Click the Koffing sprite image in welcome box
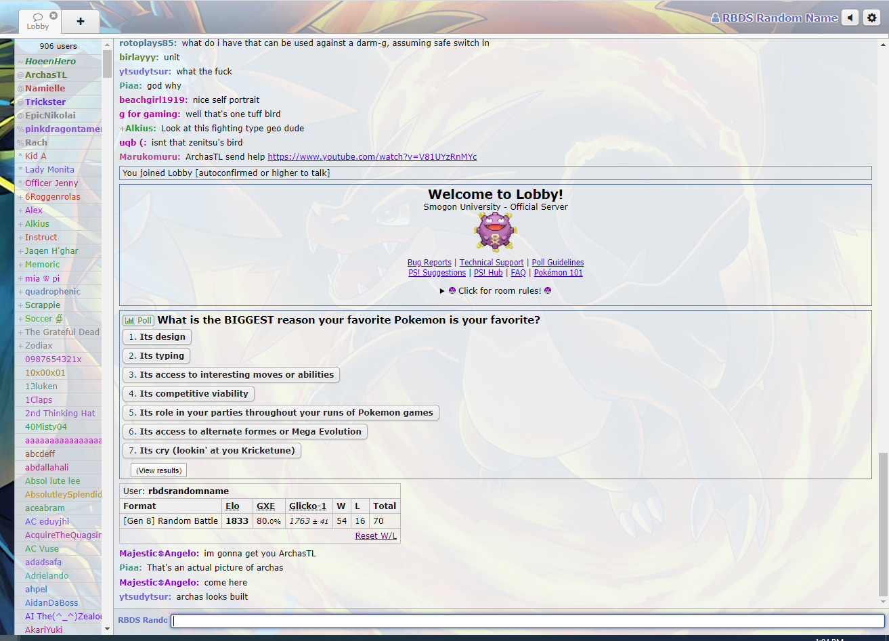889x641 pixels. 496,232
